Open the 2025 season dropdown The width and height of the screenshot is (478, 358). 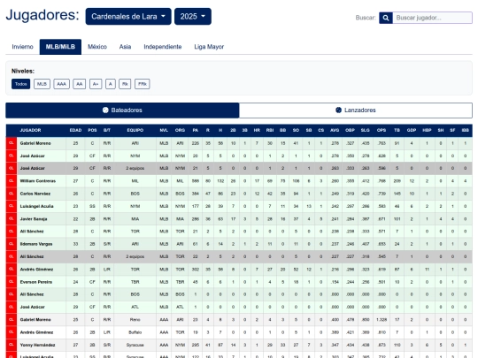point(193,17)
